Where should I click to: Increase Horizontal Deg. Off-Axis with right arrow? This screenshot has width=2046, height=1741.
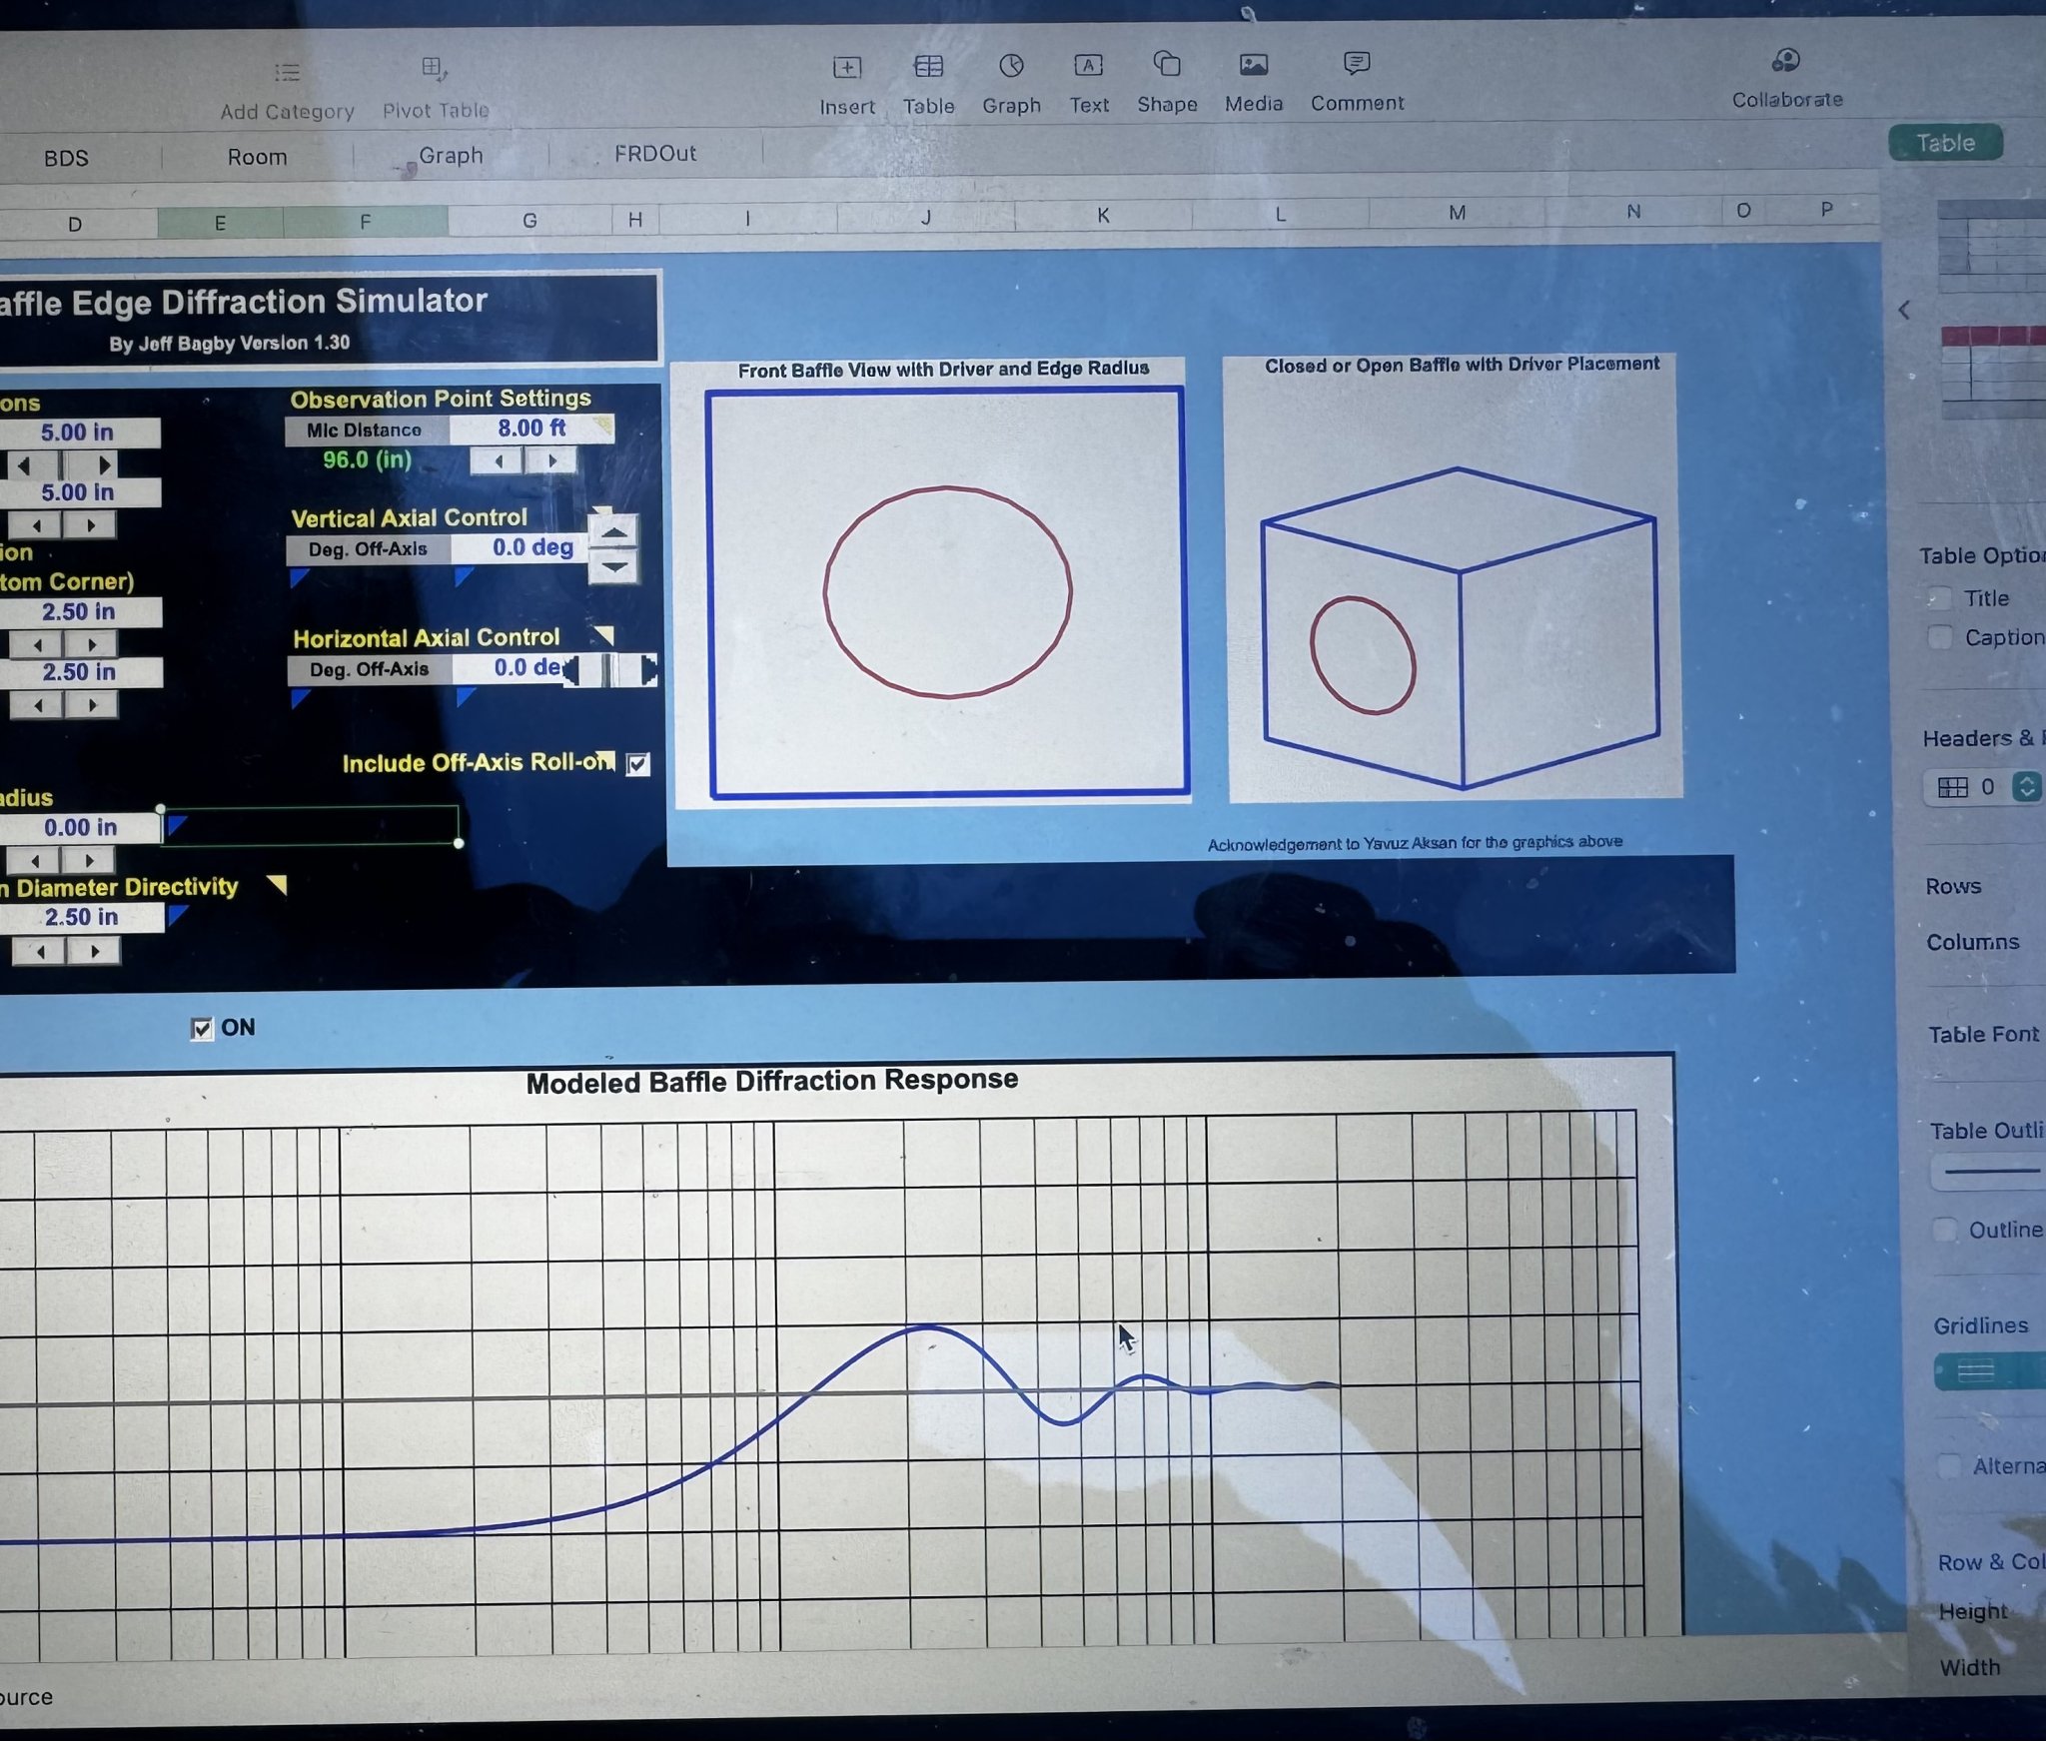(x=648, y=669)
